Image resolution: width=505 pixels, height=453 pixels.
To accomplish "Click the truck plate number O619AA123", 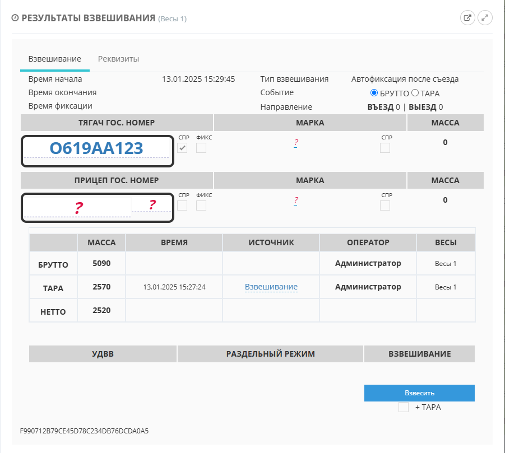I will (x=96, y=148).
